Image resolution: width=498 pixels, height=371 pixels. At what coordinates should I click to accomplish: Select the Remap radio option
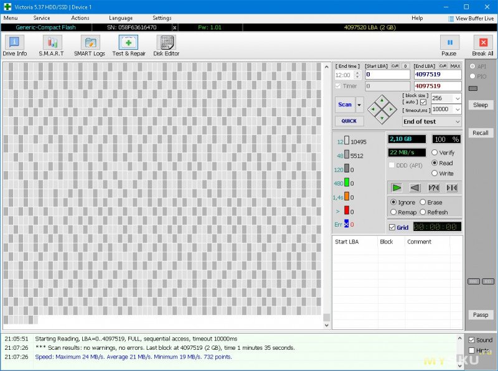point(393,212)
